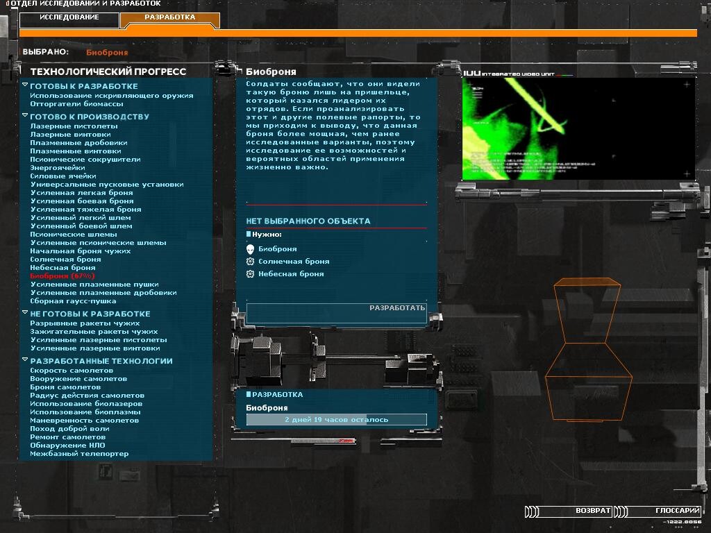Collapse the ГОТОВО К ПРОИЗВОДСТВУ section
The height and width of the screenshot is (533, 711).
(x=25, y=116)
